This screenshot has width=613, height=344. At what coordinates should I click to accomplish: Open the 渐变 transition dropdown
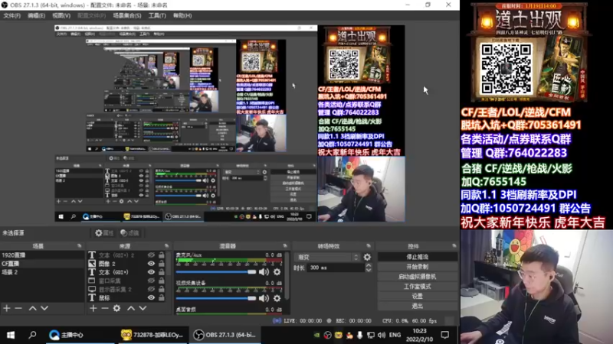[x=326, y=257]
